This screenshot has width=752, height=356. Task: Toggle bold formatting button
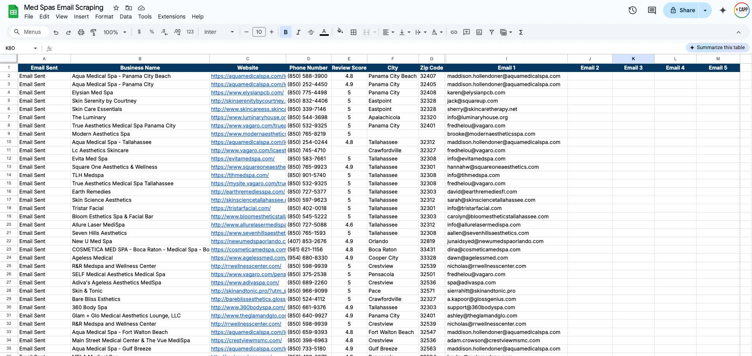tap(286, 32)
